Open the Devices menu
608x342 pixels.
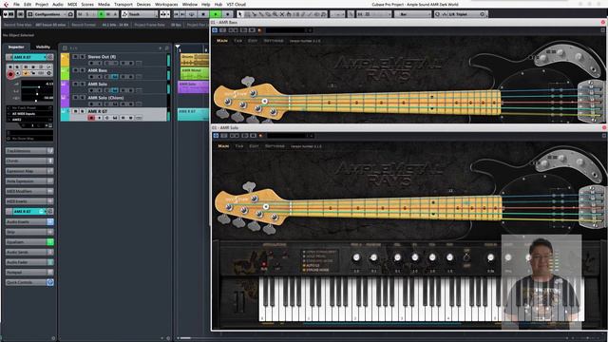click(x=143, y=4)
